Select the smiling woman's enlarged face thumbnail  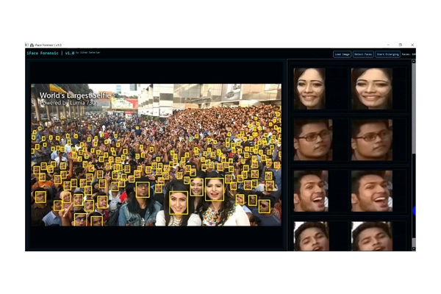[371, 88]
